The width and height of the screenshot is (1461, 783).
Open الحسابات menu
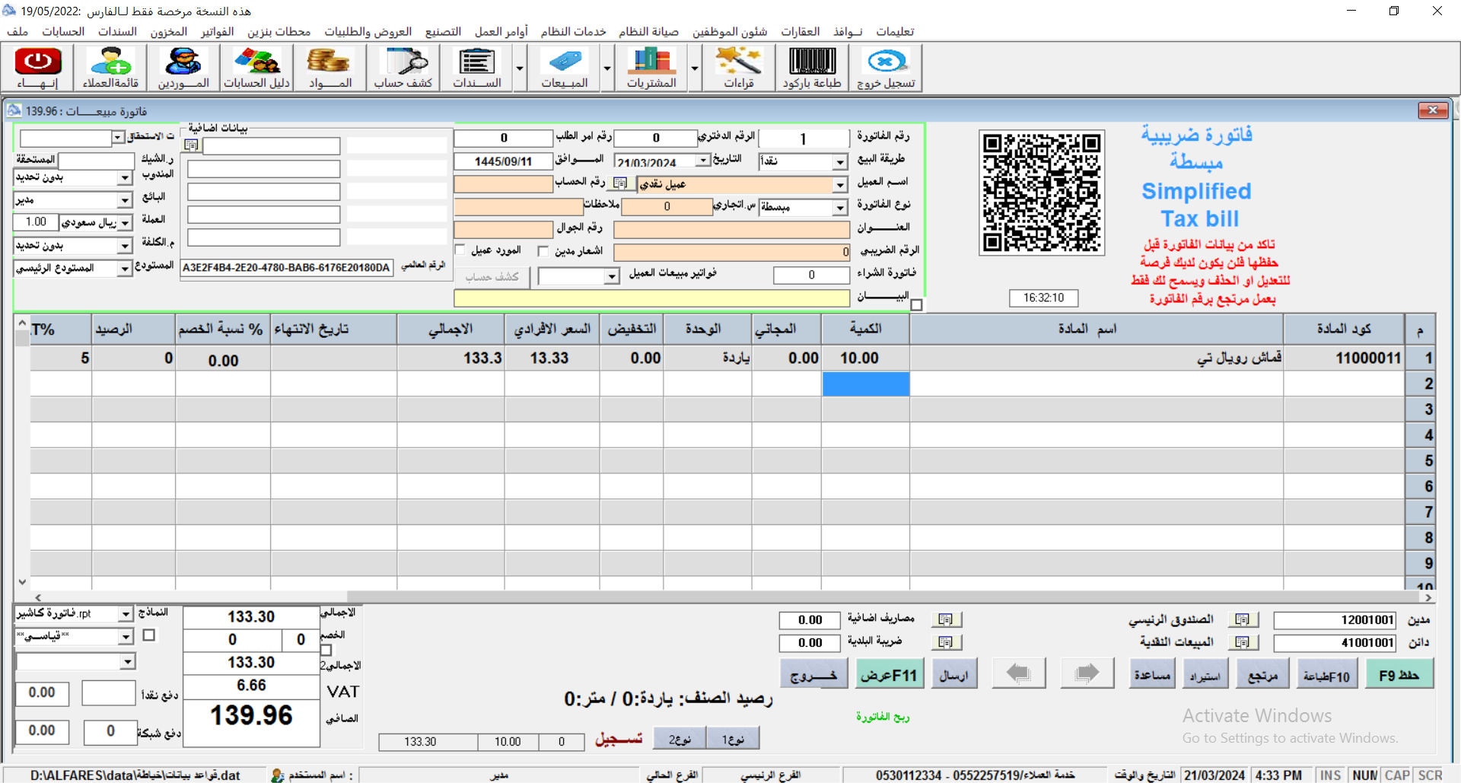pos(63,31)
